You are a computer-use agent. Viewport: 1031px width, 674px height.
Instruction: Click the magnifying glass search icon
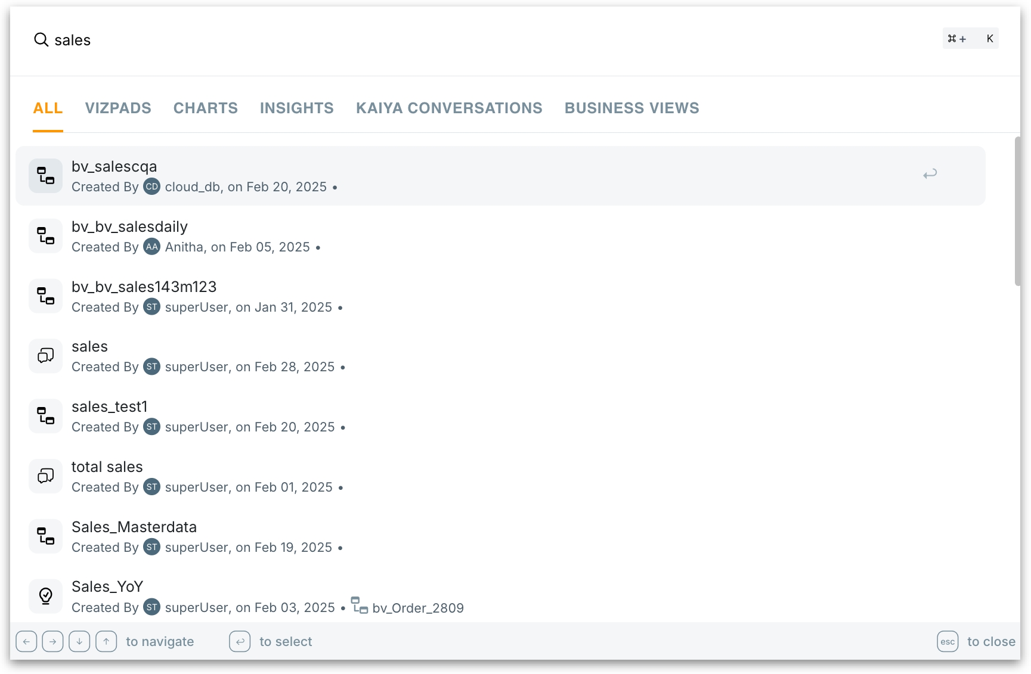pos(41,40)
